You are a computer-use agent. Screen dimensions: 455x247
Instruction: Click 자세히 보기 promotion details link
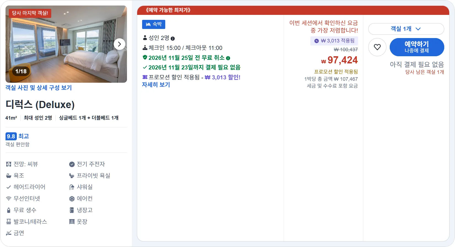(156, 85)
